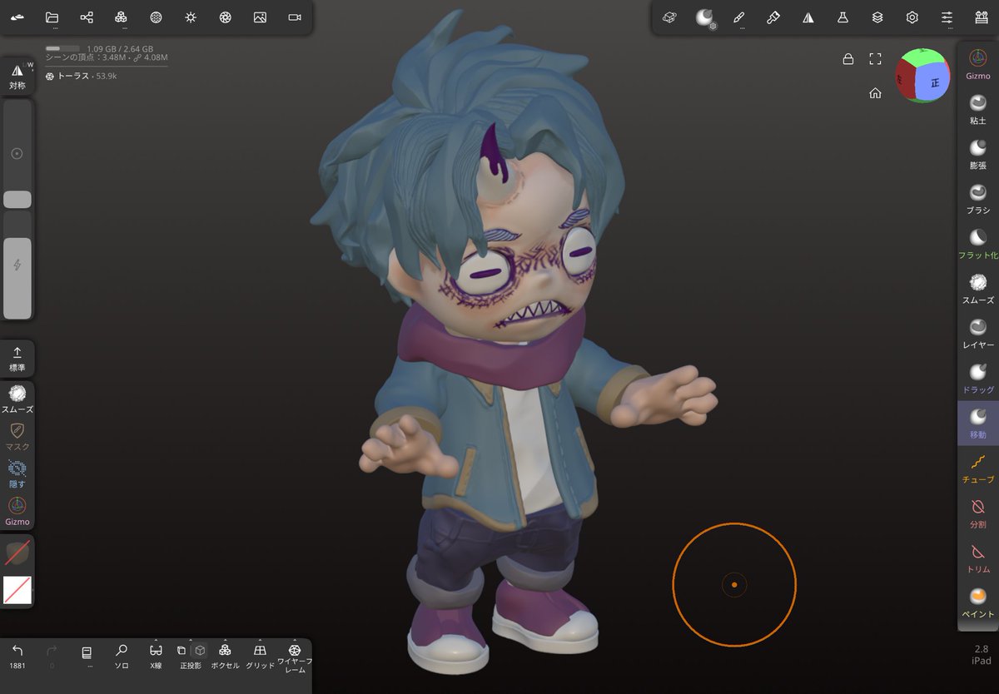This screenshot has width=999, height=694.
Task: Select the ペイント paint tool
Action: [978, 603]
